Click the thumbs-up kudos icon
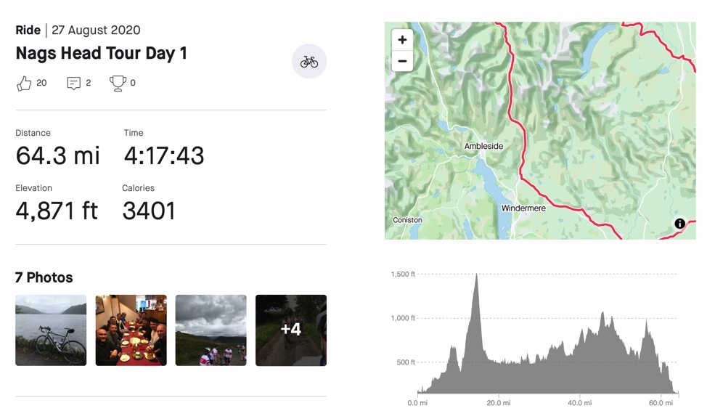The image size is (707, 411). pos(24,84)
